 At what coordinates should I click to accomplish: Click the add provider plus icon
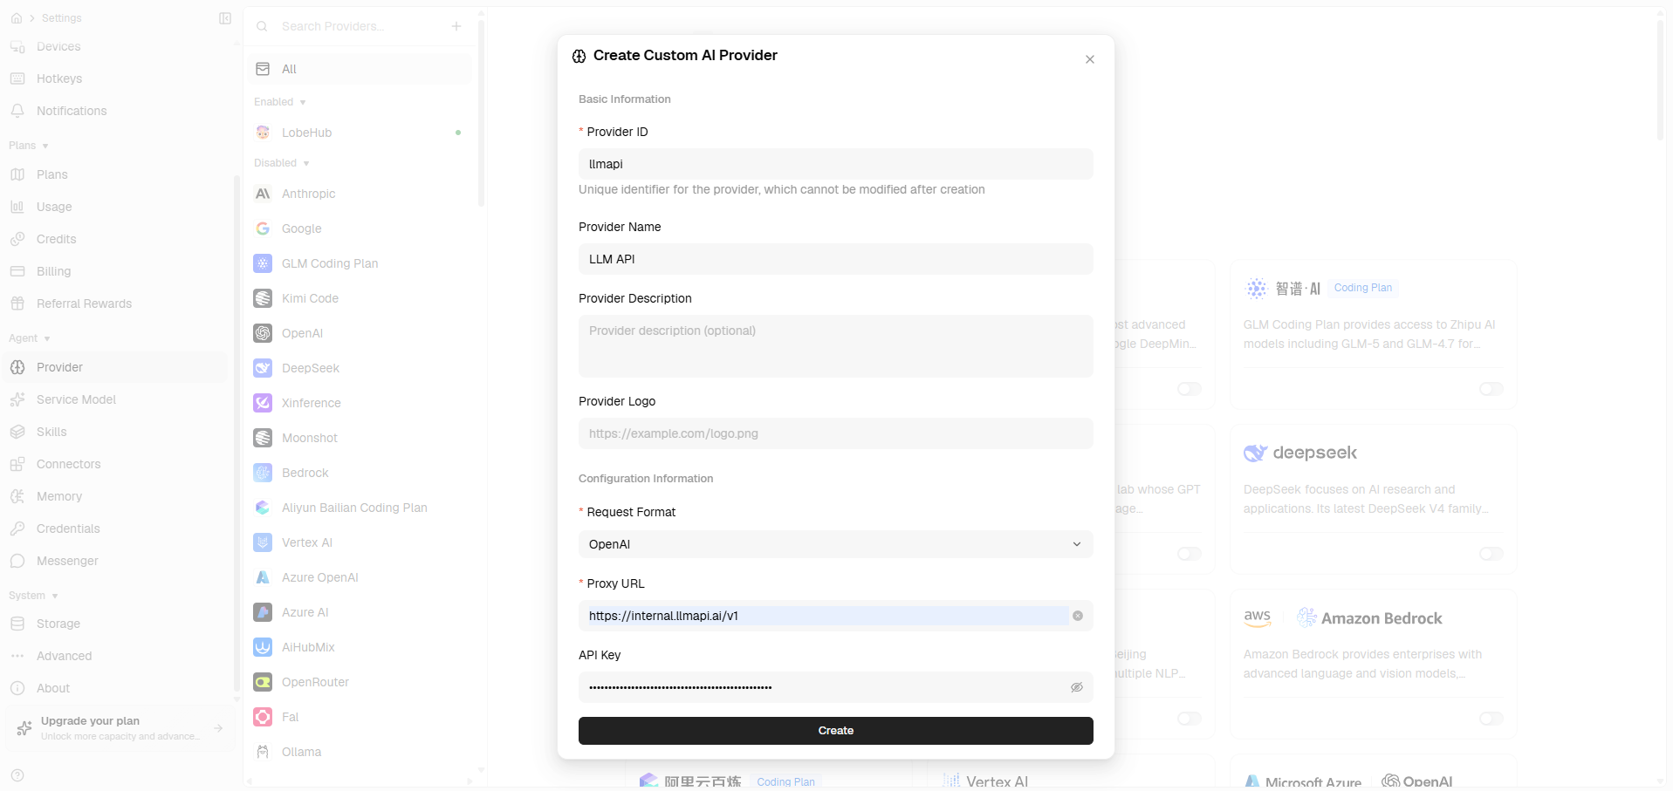coord(456,26)
